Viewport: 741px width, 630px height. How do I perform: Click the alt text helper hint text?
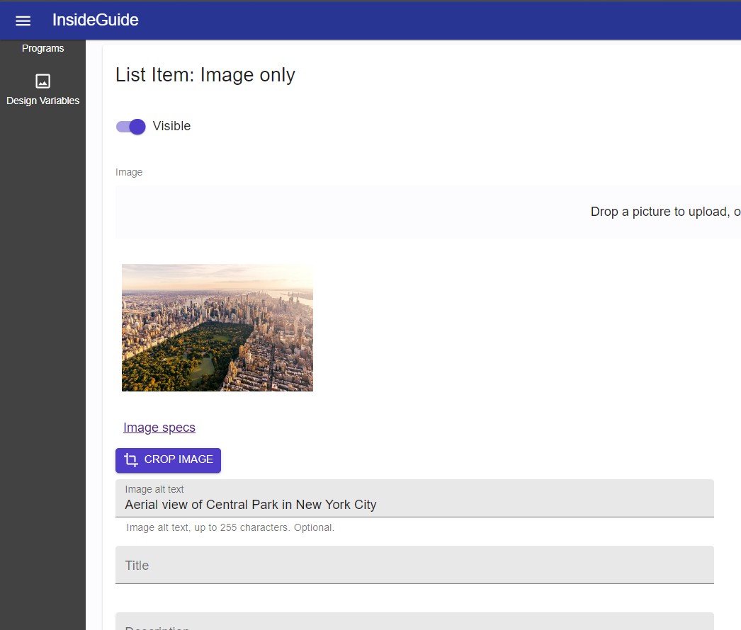(x=230, y=527)
